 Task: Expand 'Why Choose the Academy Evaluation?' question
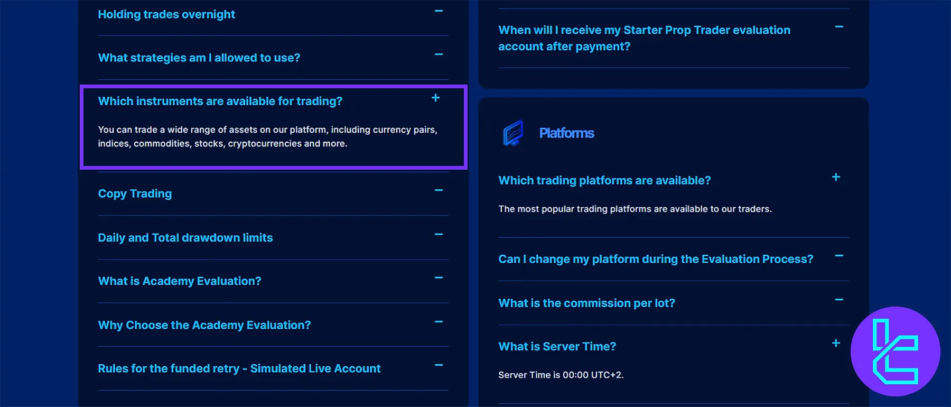[x=204, y=325]
